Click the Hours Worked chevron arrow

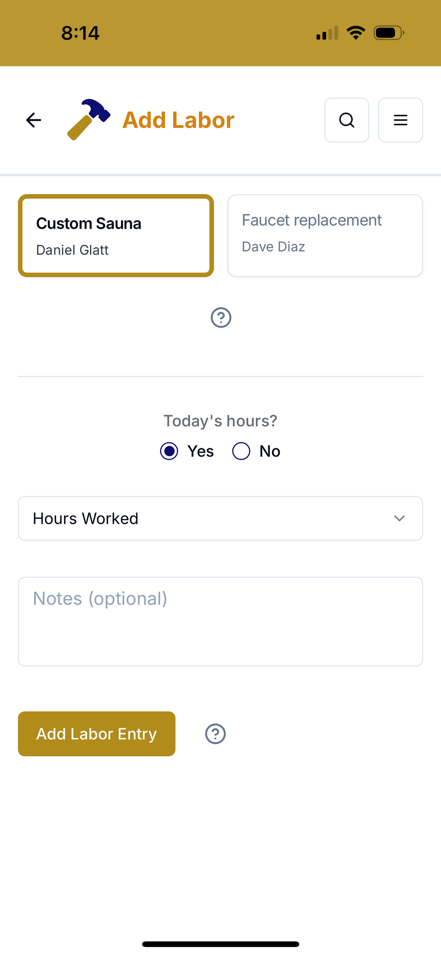pyautogui.click(x=399, y=518)
